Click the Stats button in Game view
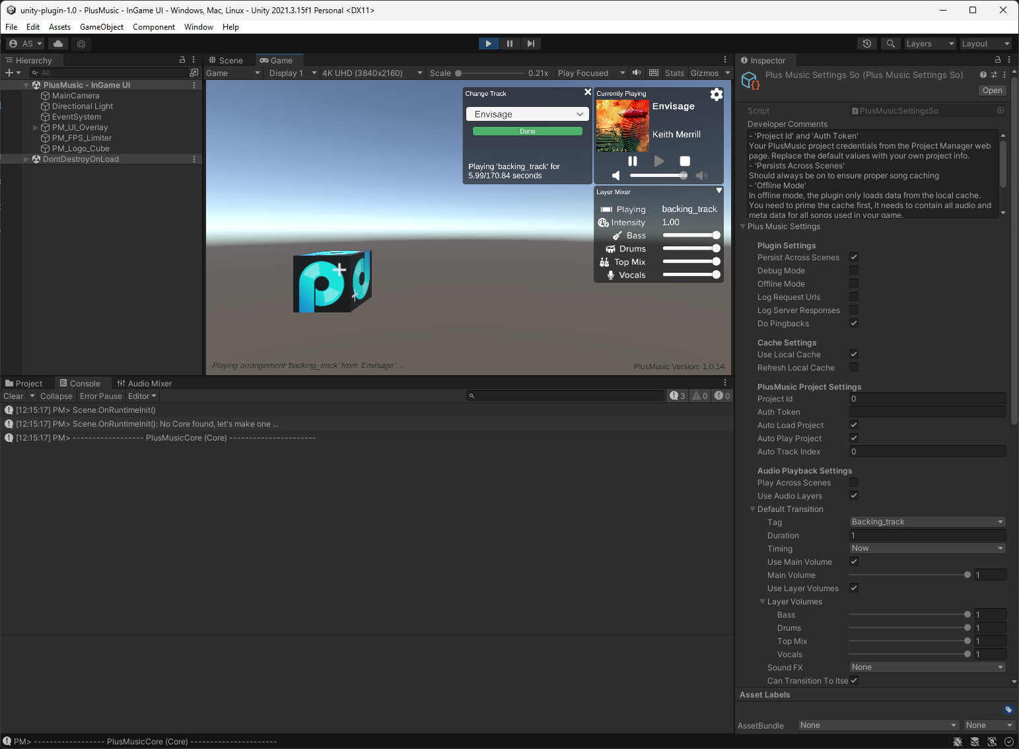 click(x=674, y=73)
